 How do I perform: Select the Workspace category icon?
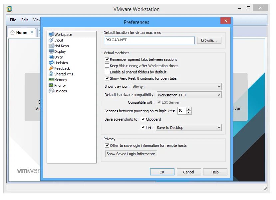coord(51,35)
